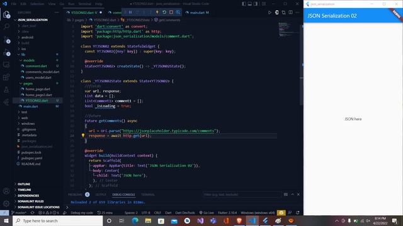Open Dart DevTools widget inspector icon
The image size is (403, 226).
[x=178, y=13]
